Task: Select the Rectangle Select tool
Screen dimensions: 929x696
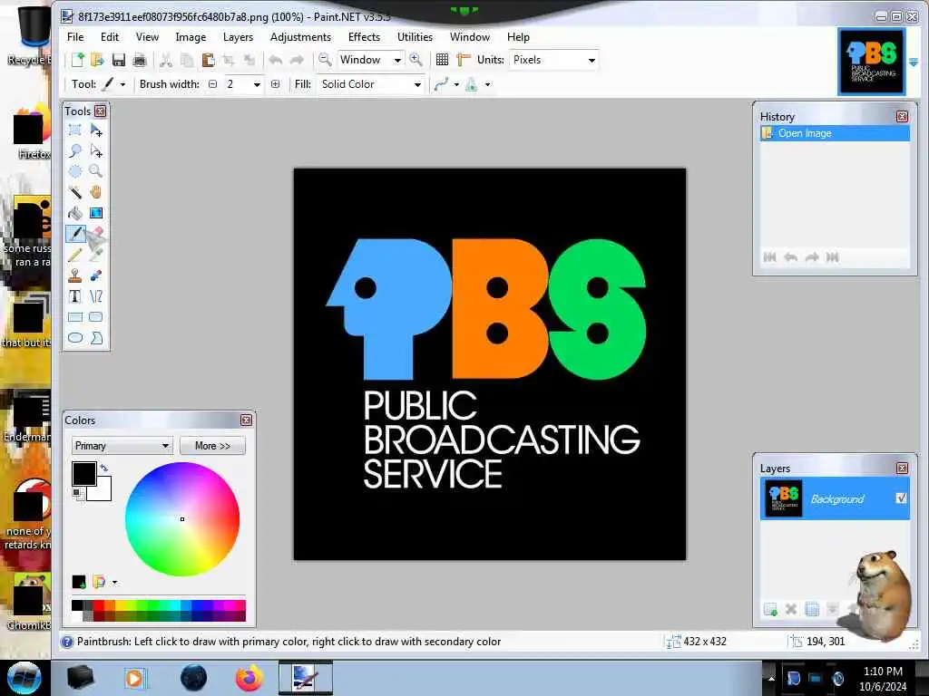Action: (75, 130)
